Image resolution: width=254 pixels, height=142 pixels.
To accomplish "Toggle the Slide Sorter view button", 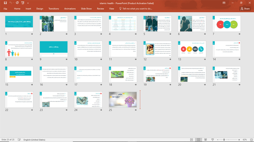I will tap(199, 140).
